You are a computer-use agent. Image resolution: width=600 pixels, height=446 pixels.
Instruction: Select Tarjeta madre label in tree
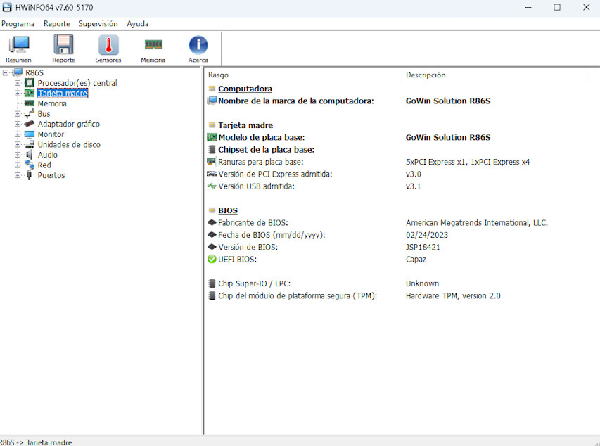[63, 93]
